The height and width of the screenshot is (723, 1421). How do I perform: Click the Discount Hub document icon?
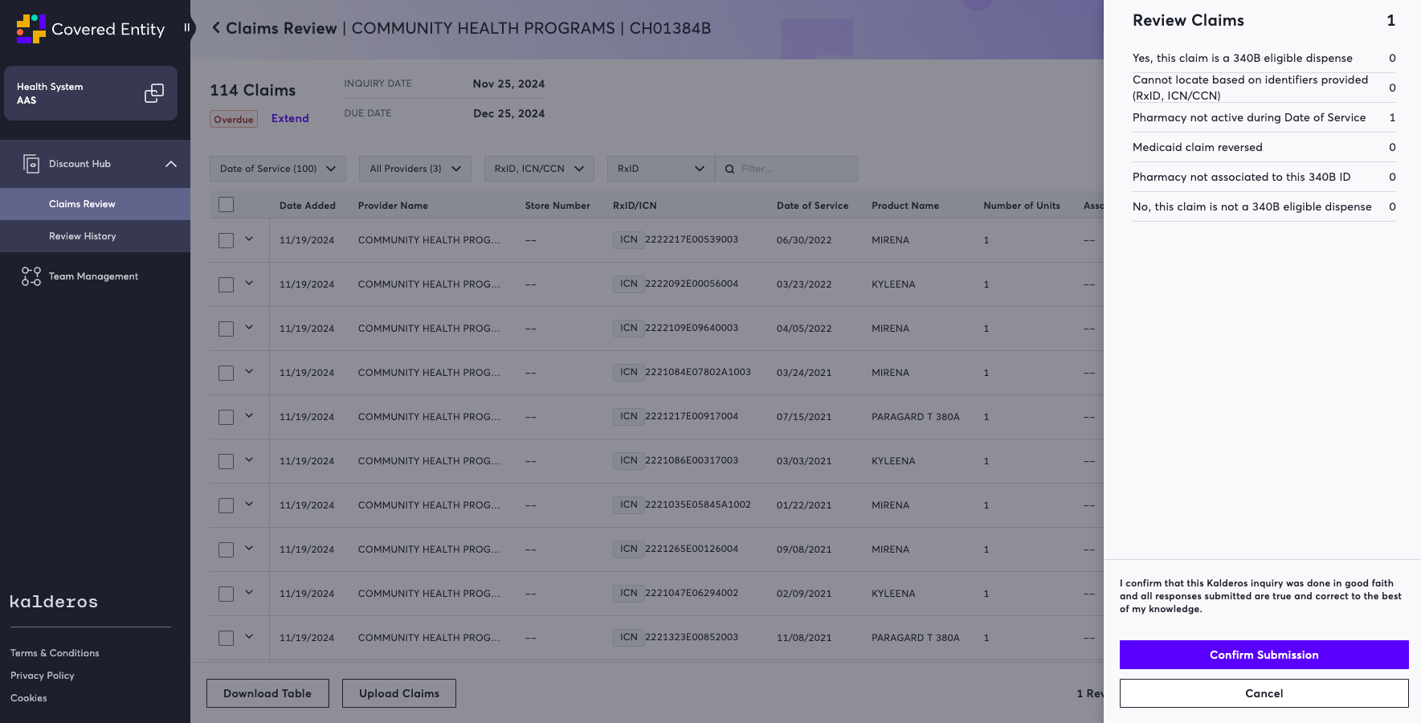pos(31,164)
